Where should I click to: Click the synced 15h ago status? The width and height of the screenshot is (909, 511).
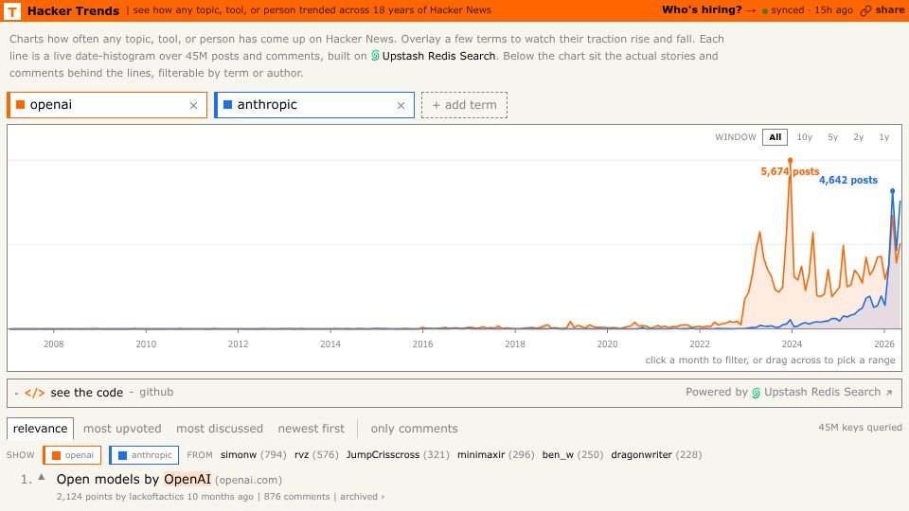pyautogui.click(x=807, y=9)
